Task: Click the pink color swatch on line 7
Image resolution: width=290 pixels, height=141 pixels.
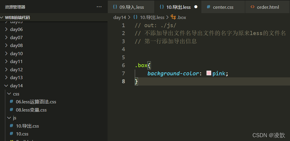Action: (x=209, y=73)
